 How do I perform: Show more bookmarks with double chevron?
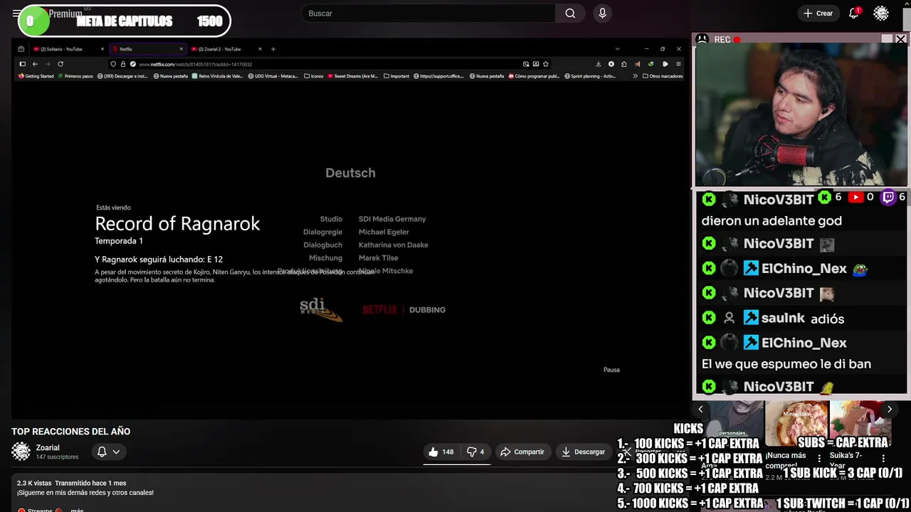(635, 76)
